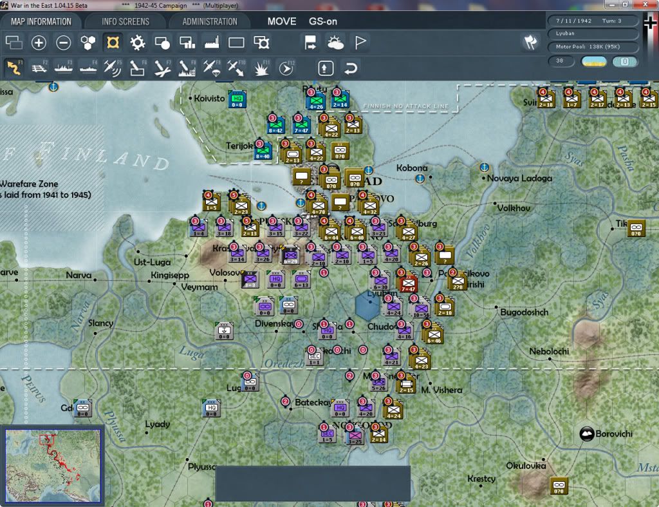Select F1 move mode icon

14,68
